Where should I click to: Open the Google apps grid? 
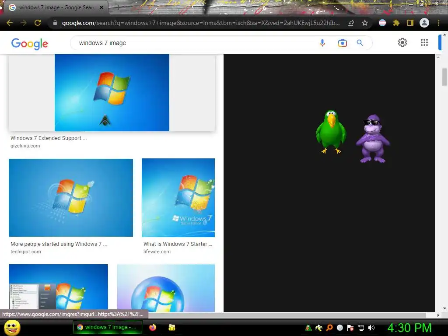(x=424, y=42)
